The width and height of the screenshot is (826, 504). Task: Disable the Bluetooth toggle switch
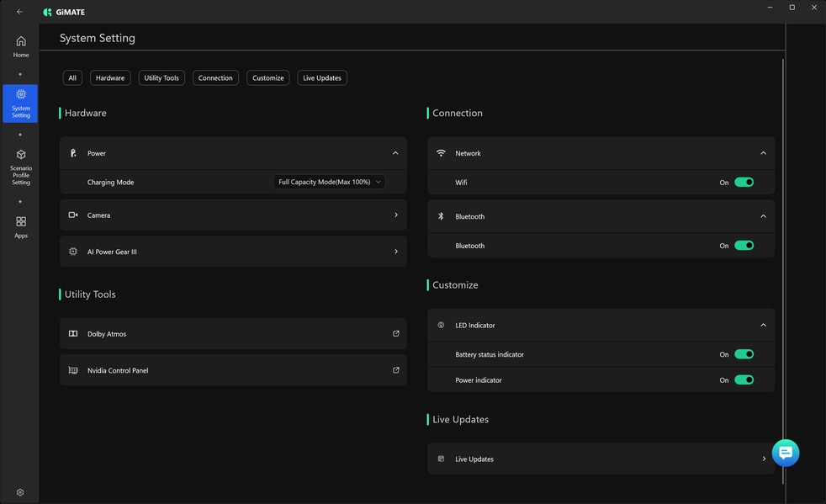tap(744, 246)
